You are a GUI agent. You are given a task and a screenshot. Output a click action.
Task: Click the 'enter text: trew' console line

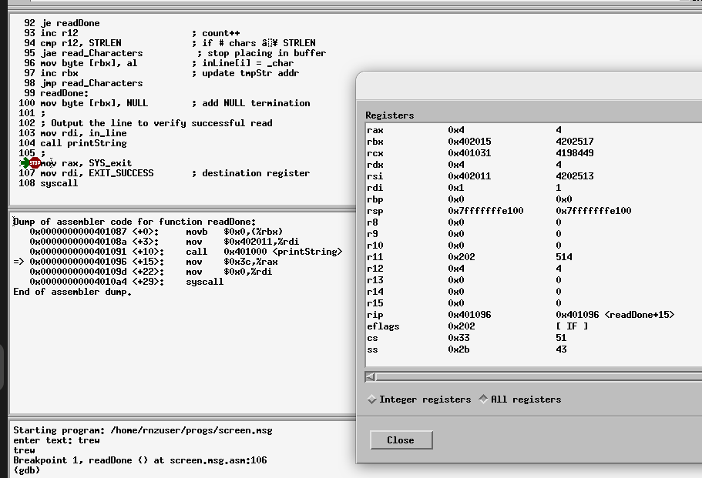56,440
